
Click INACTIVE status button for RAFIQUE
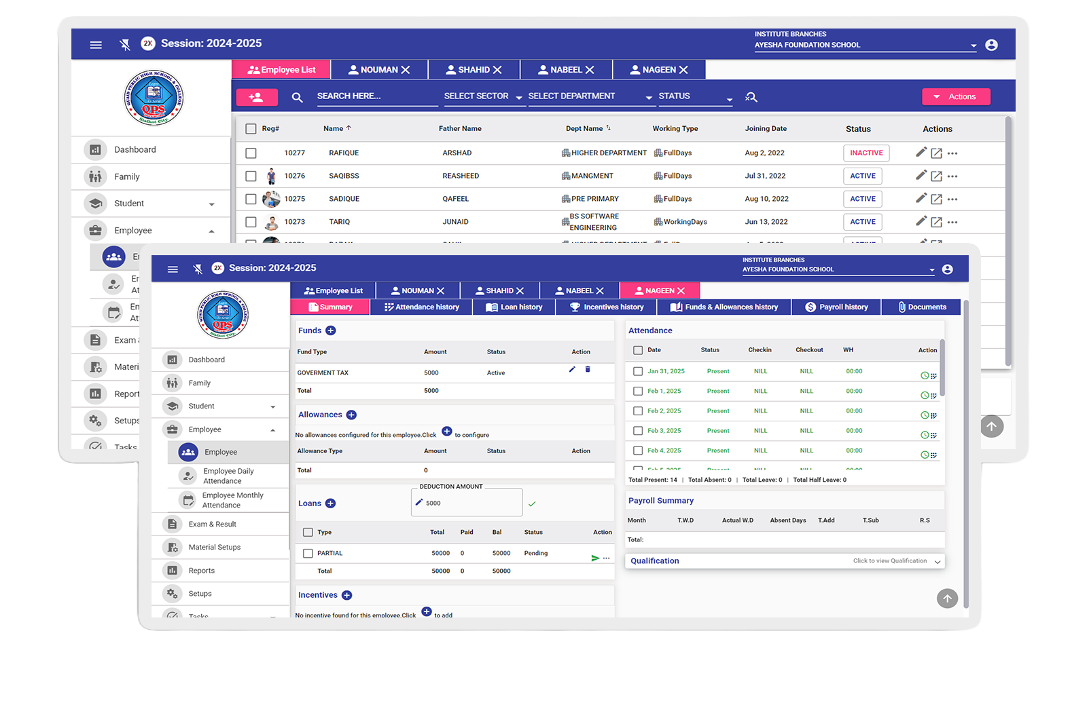tap(866, 153)
